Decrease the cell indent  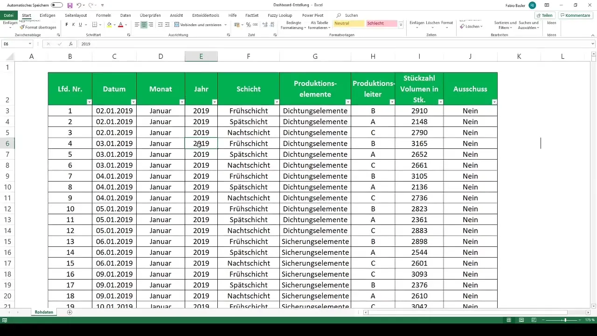pyautogui.click(x=160, y=25)
